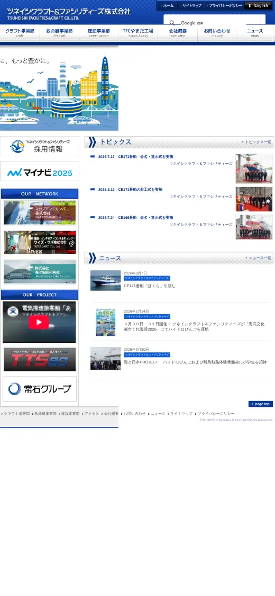Open footer link 救命艇事業部
The image size is (275, 596).
[x=45, y=414]
